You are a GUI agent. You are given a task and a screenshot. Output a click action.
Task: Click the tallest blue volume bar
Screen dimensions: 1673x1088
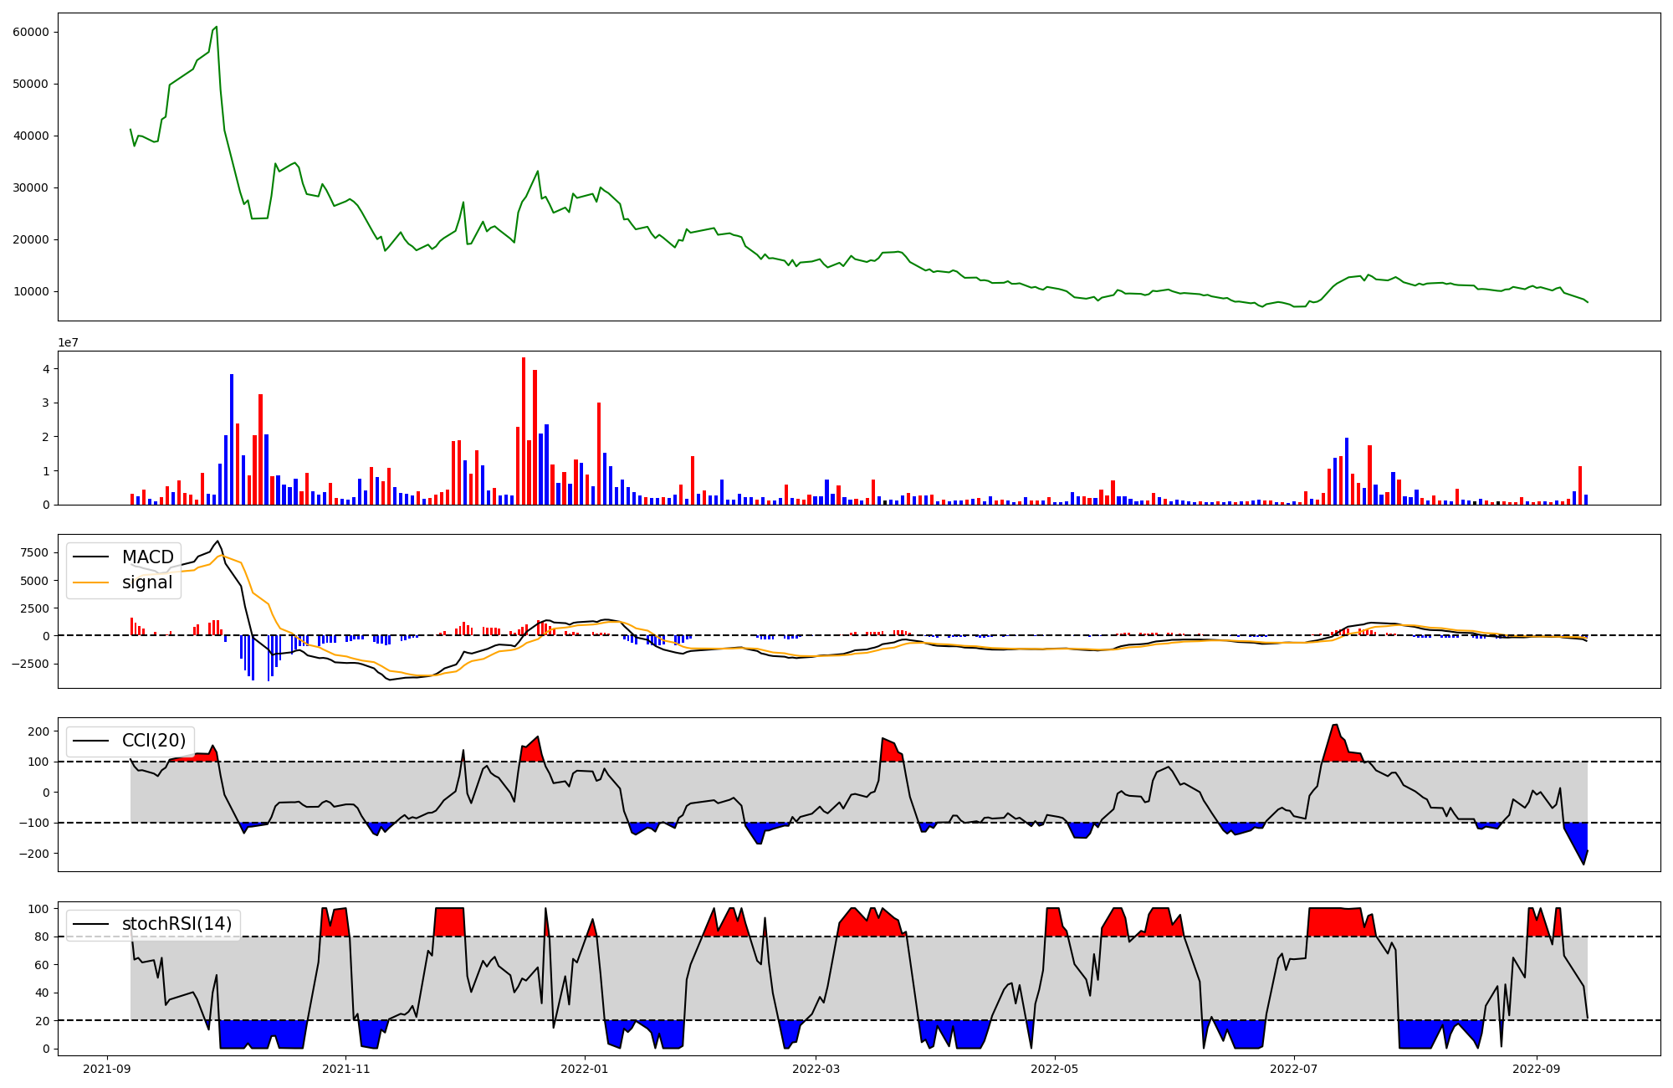(232, 439)
